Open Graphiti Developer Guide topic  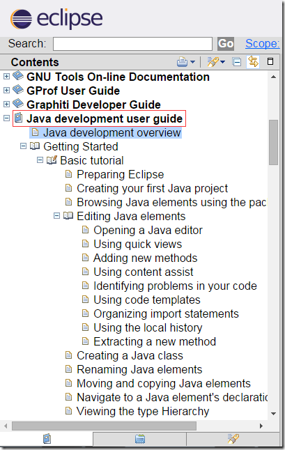pos(93,104)
